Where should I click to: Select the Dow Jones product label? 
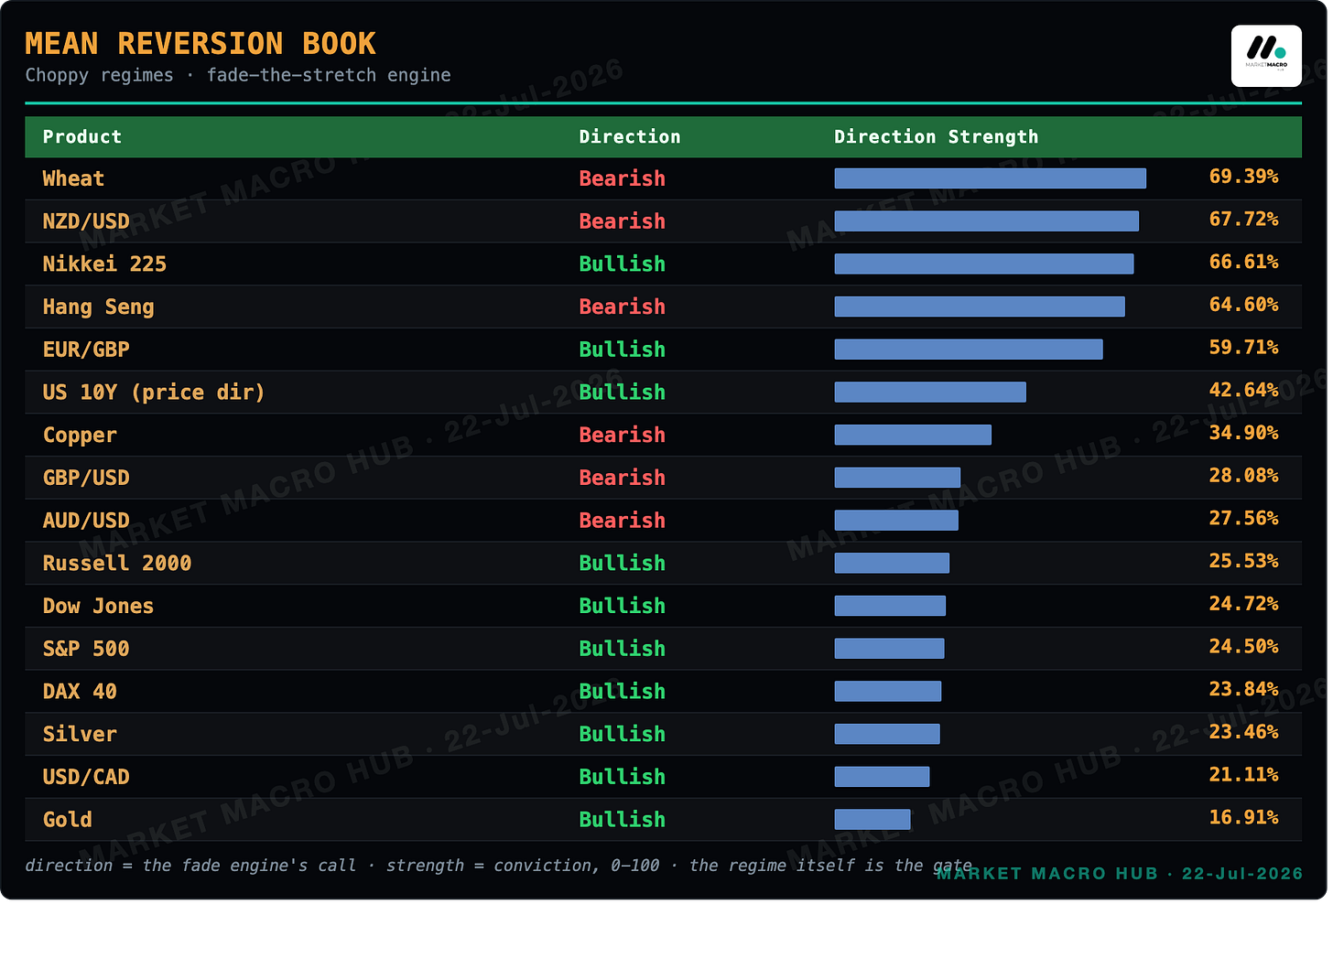coord(98,606)
